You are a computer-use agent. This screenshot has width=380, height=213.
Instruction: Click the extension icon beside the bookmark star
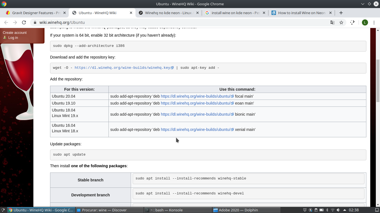coord(352,22)
